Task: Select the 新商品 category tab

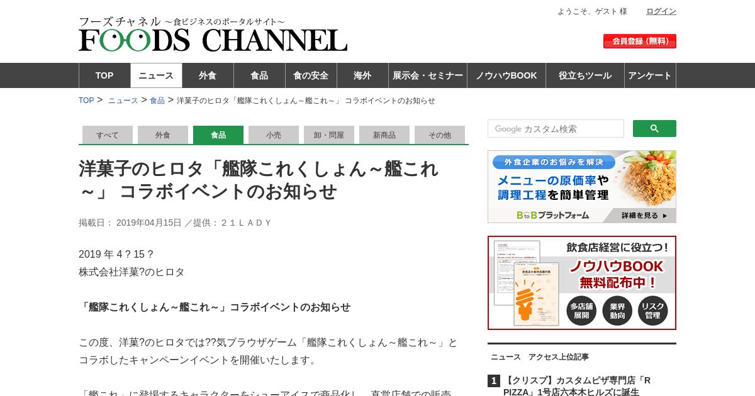Action: [x=384, y=135]
